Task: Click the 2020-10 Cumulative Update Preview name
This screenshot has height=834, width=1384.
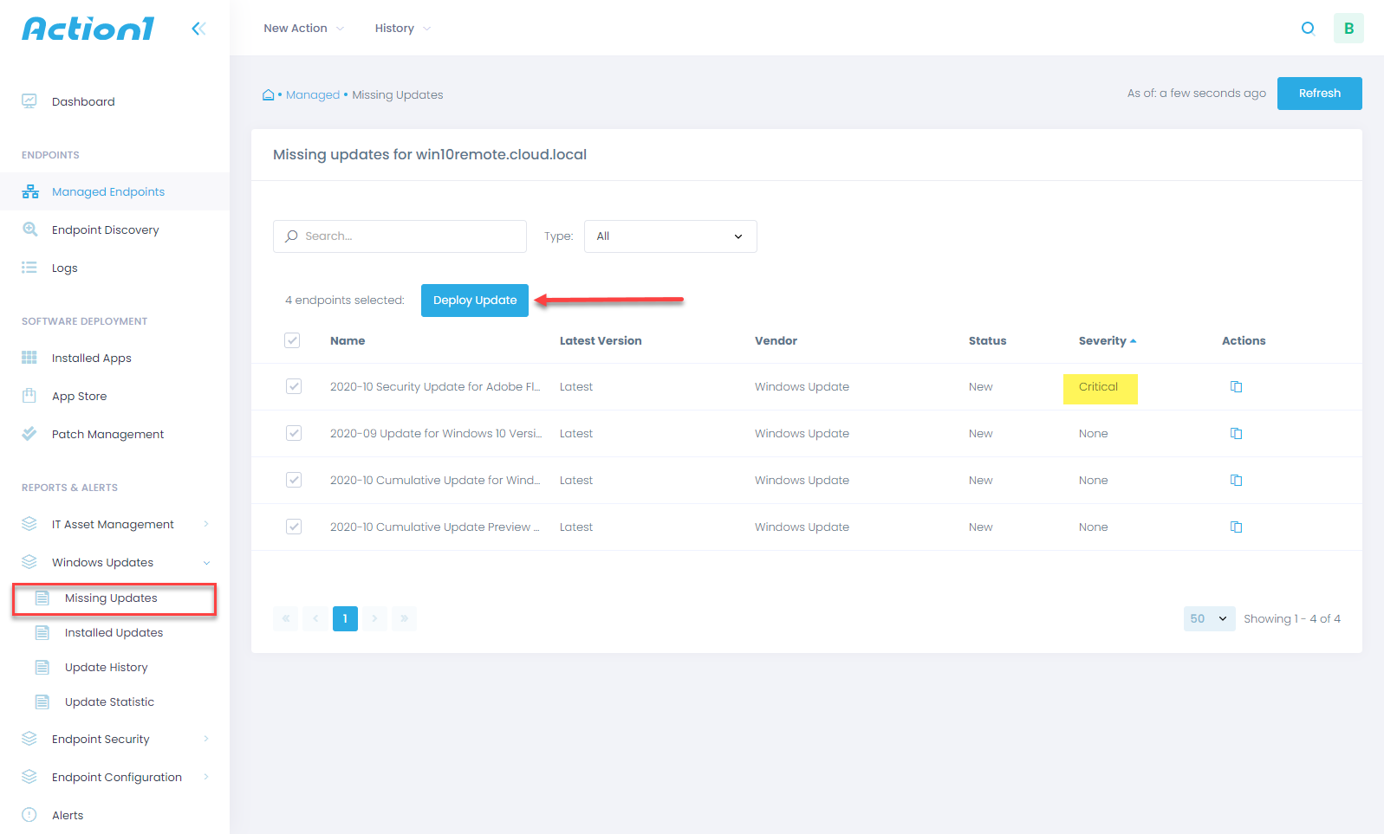Action: pyautogui.click(x=434, y=527)
